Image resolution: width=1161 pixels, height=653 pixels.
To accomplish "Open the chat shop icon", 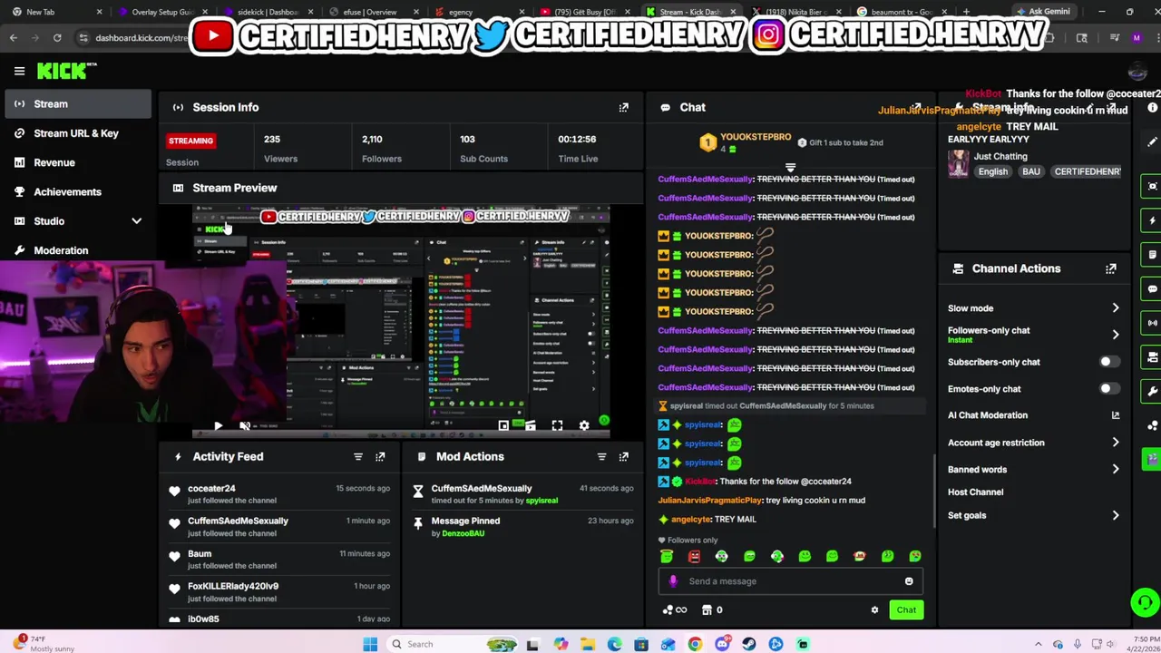I will (x=707, y=610).
